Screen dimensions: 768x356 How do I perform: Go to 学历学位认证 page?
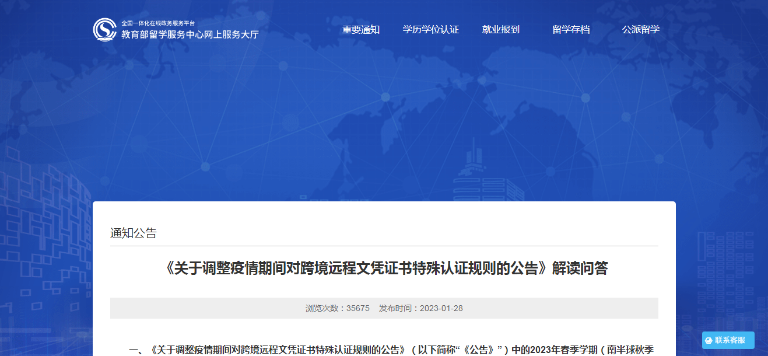point(431,30)
